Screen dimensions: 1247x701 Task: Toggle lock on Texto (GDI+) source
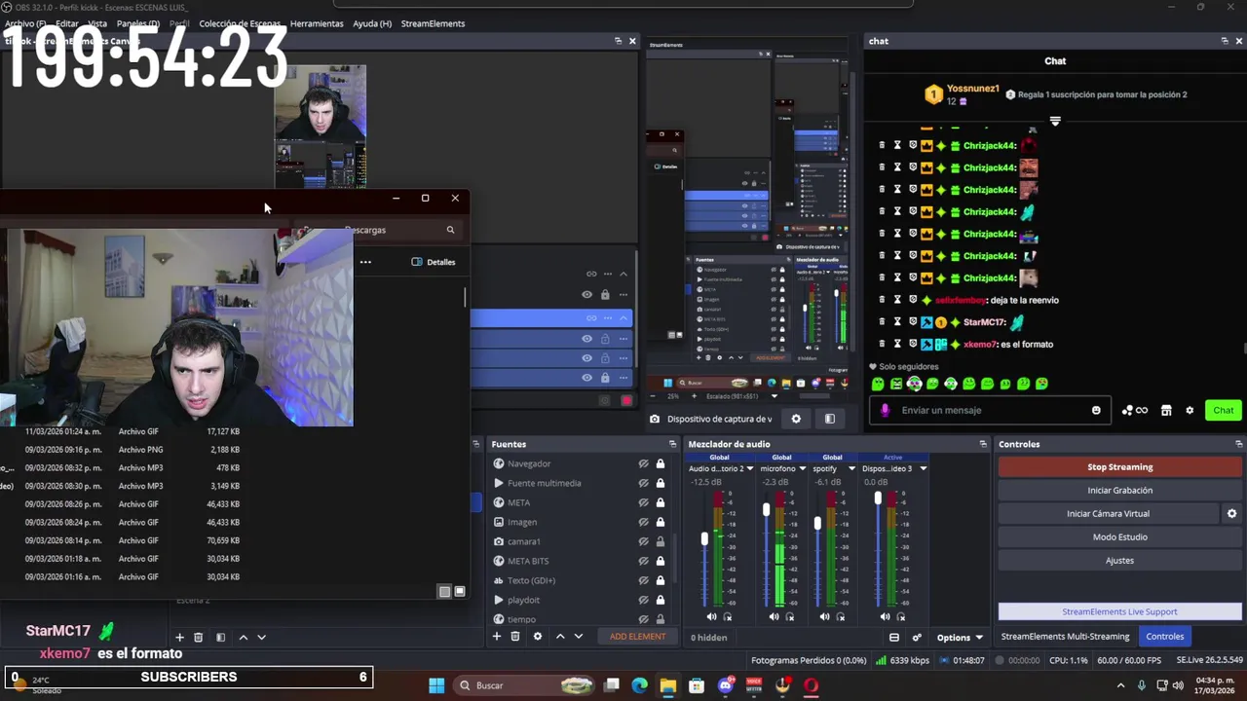pos(660,580)
